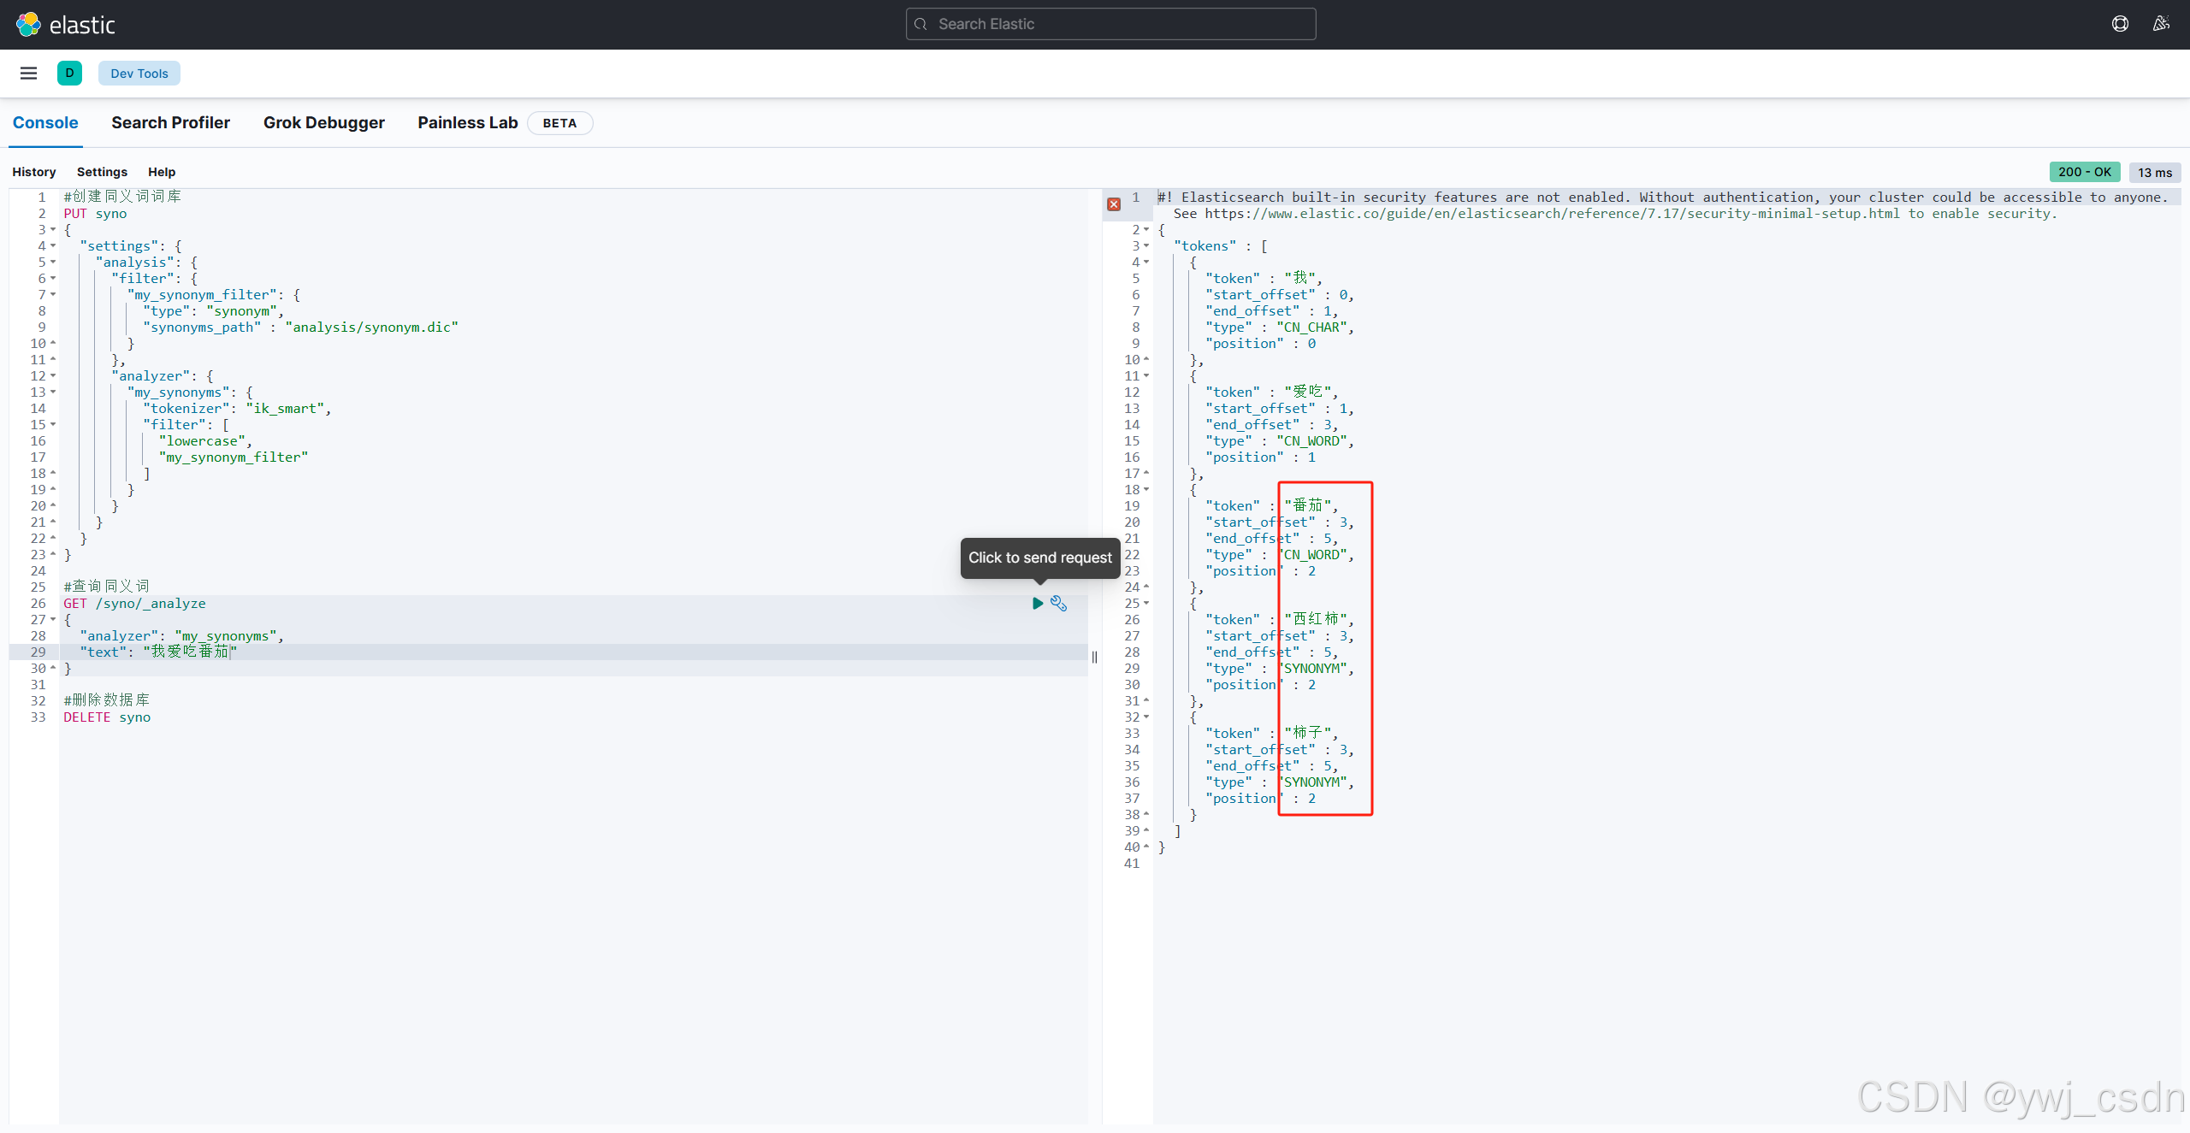The image size is (2190, 1133).
Task: Open the newsfeed celebration icon
Action: click(x=2161, y=24)
